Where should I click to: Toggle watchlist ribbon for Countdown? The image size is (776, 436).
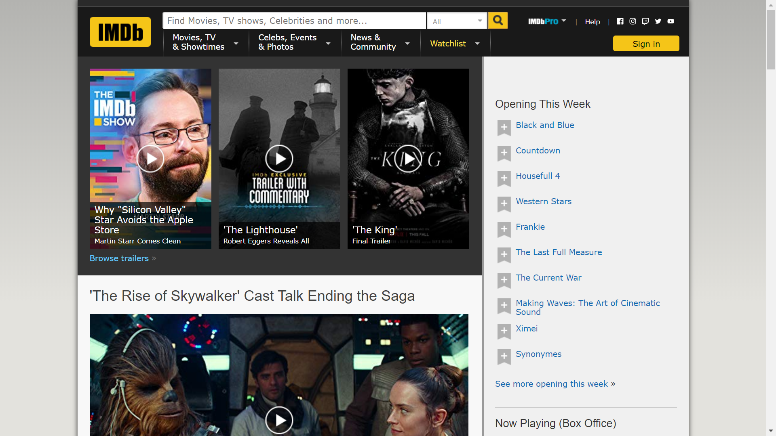tap(504, 153)
